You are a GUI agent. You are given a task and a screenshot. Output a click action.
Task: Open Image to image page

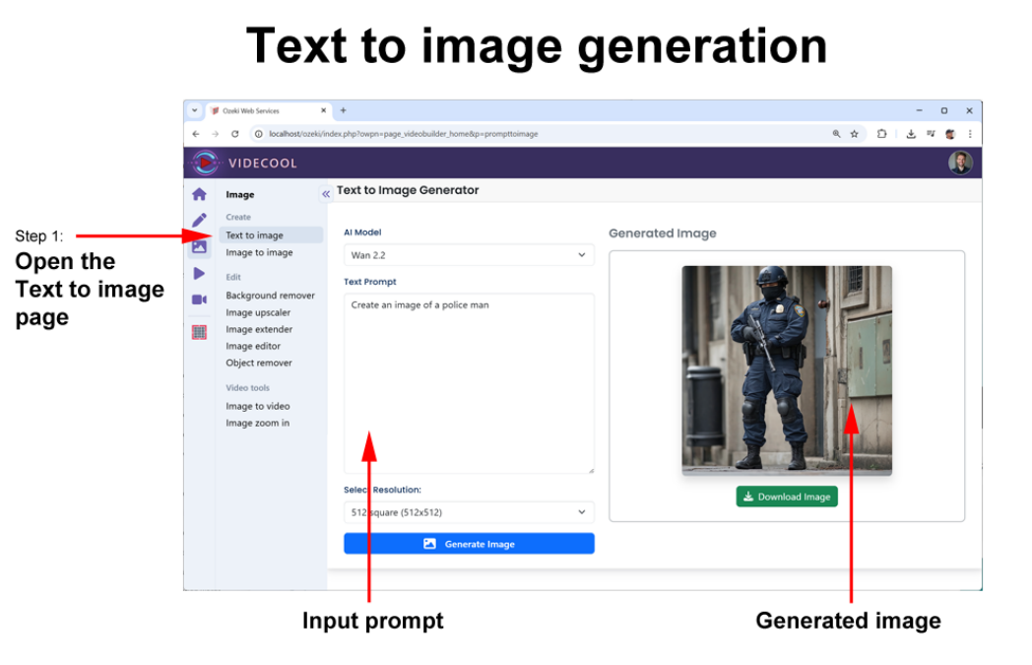tap(259, 252)
